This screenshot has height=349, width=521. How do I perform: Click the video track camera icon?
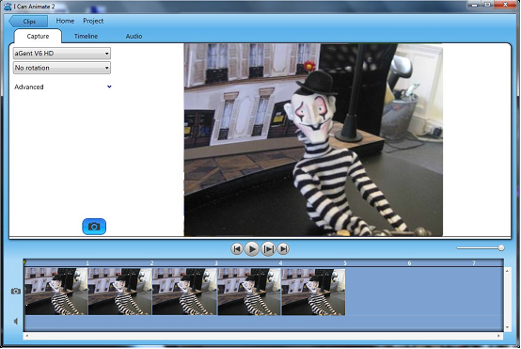click(16, 292)
